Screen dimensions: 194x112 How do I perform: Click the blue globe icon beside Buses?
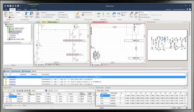click(46, 91)
